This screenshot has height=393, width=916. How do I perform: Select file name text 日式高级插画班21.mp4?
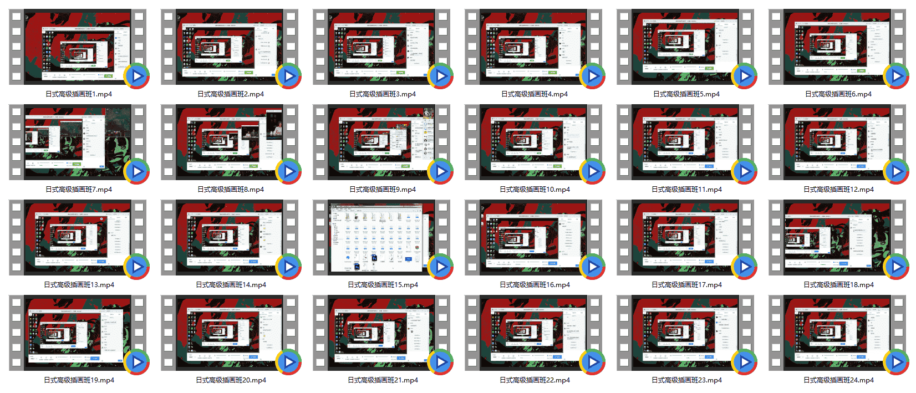(383, 380)
